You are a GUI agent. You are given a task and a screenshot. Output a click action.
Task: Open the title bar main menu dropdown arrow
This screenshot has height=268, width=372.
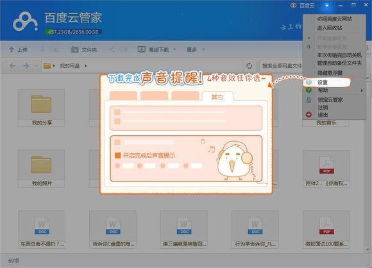(326, 6)
